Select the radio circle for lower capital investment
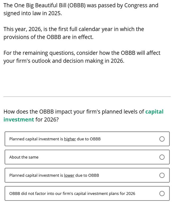 pos(162,175)
